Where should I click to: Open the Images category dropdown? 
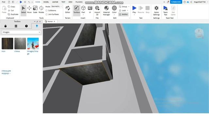point(21,32)
